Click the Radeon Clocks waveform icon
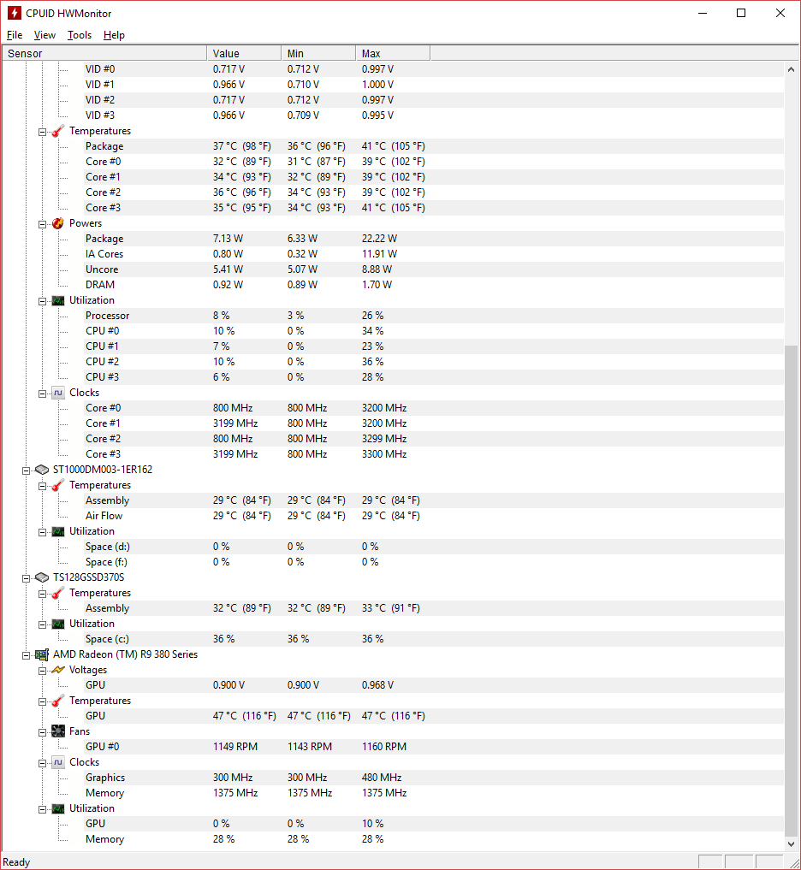 (57, 762)
